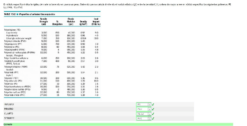Click the green checkmark beside the SEGUNDO answer
Screen dimensions: 247x126
coord(153,118)
